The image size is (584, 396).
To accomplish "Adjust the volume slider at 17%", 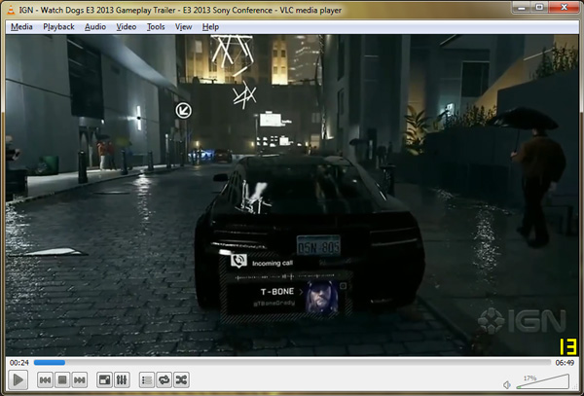I will point(543,382).
